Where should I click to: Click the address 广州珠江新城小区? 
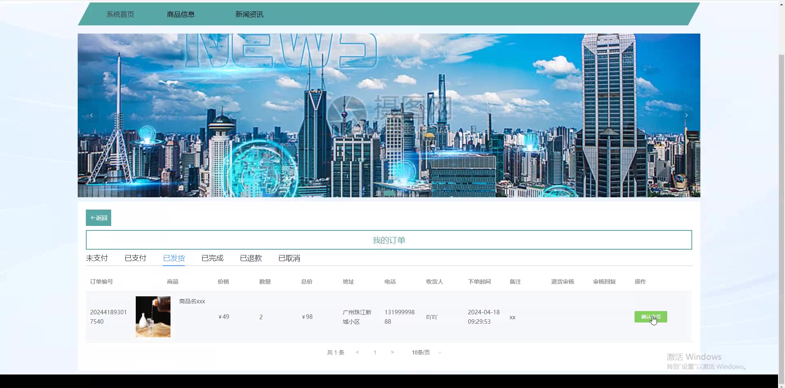point(357,317)
